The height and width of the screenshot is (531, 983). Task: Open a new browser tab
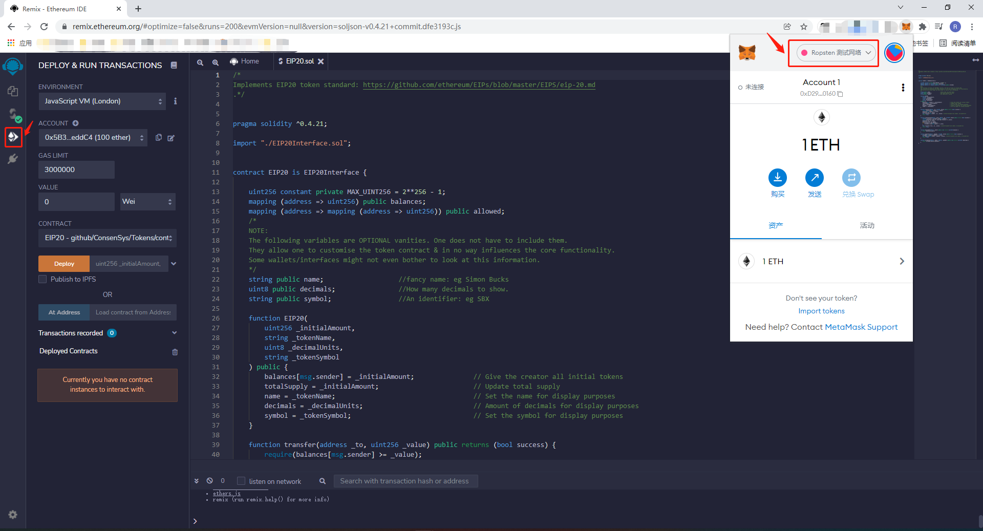tap(138, 9)
